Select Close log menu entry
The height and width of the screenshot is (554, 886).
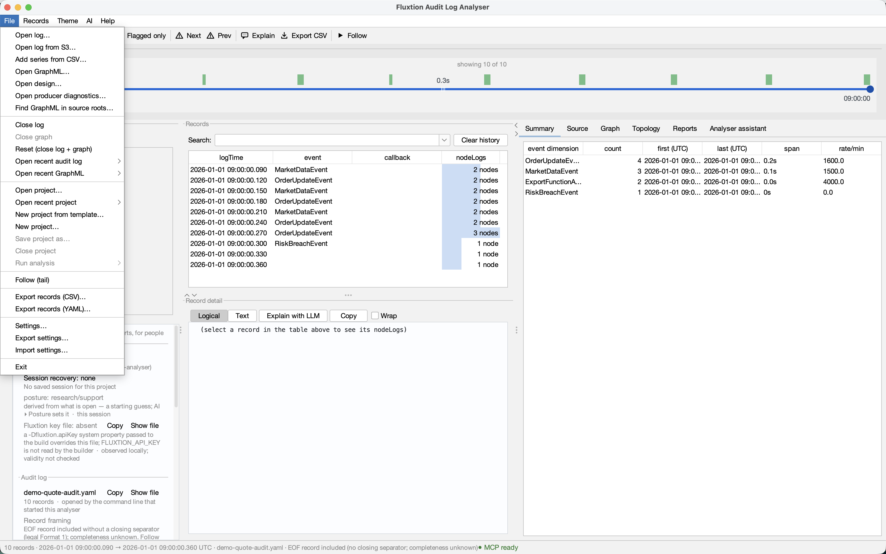click(62, 125)
